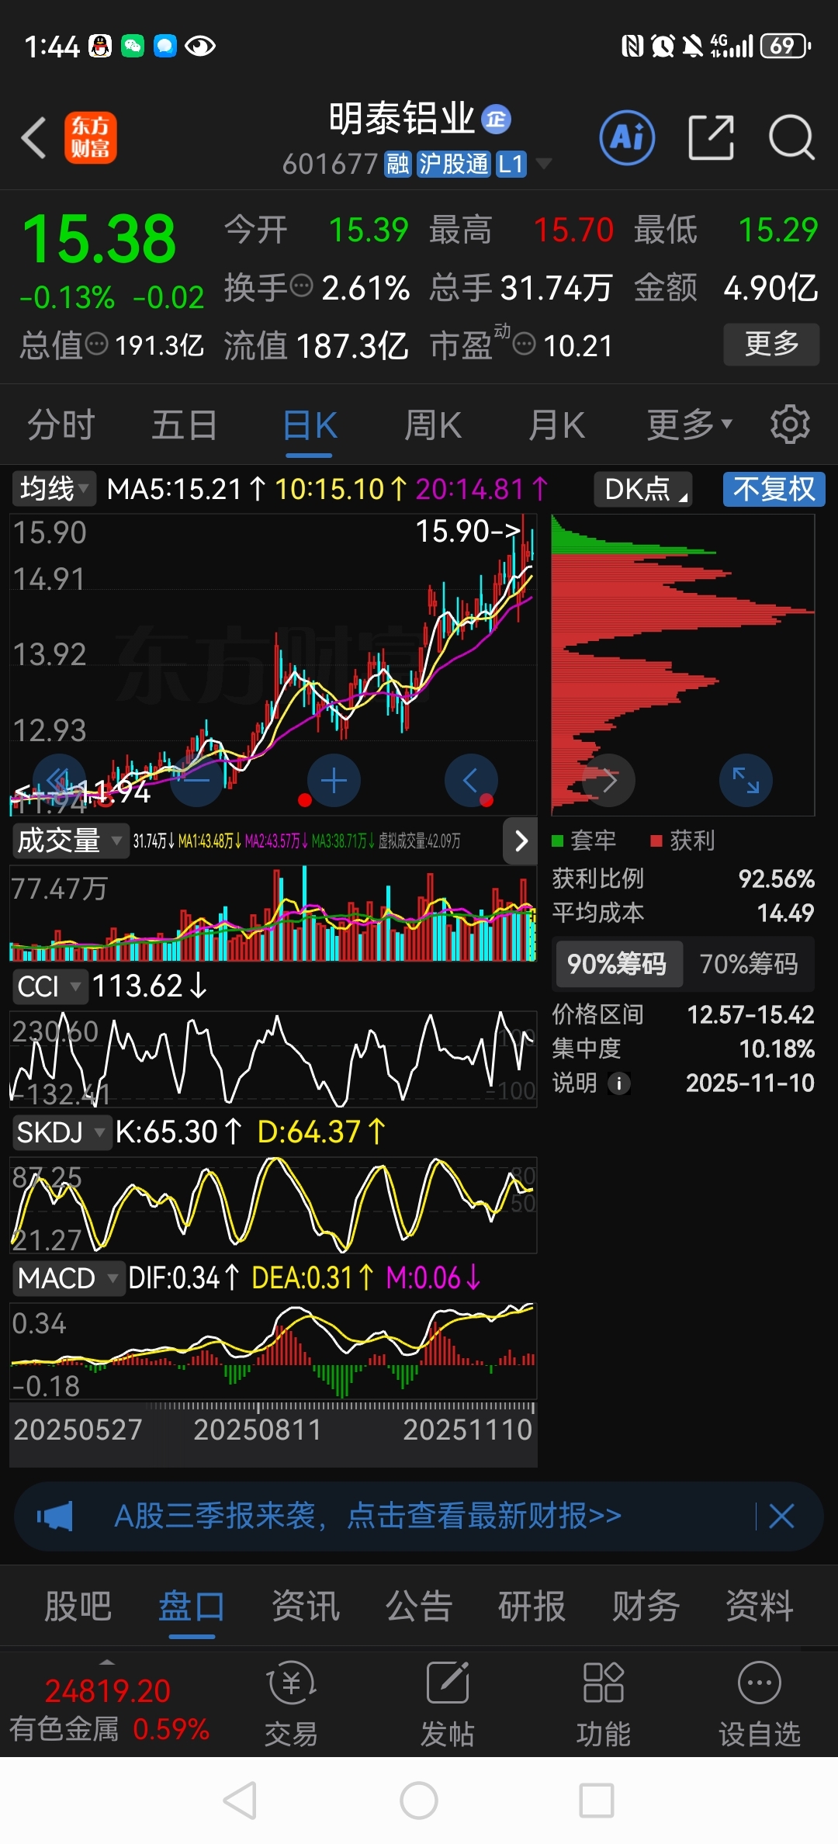
Task: Open the 财务 tab
Action: click(x=646, y=1607)
